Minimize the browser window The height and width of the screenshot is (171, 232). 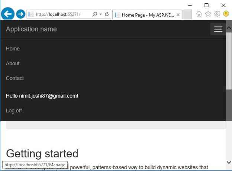click(x=190, y=5)
